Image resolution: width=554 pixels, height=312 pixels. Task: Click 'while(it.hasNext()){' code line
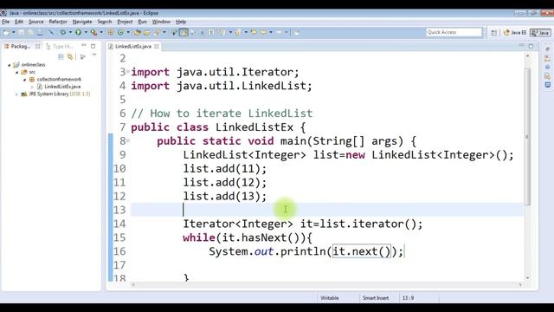pos(248,237)
